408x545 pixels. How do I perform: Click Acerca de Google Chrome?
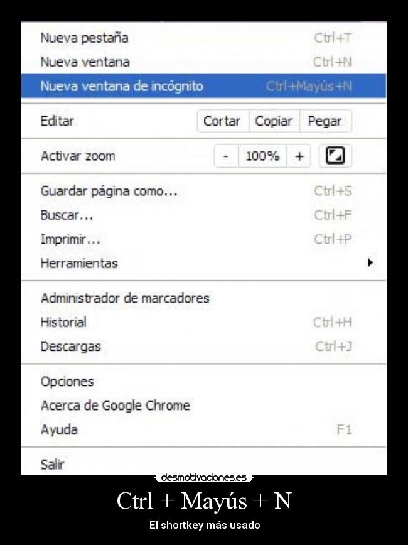click(x=115, y=406)
